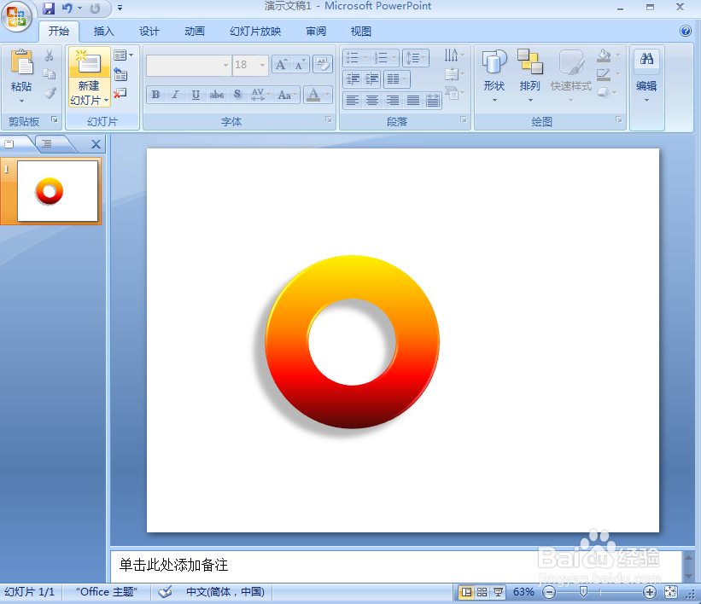701x604 pixels.
Task: Click the New Slide icon
Action: coord(89,61)
